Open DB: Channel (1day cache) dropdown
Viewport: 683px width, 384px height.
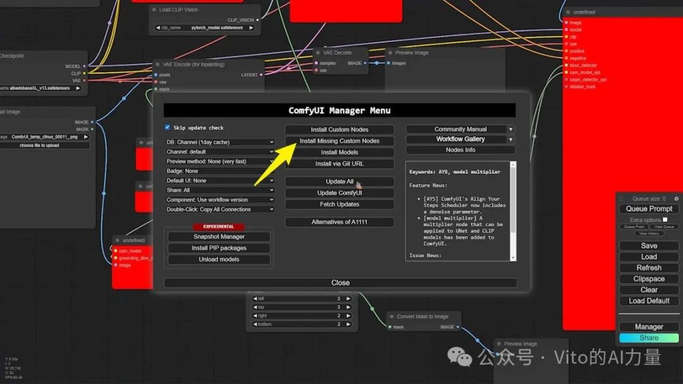219,142
